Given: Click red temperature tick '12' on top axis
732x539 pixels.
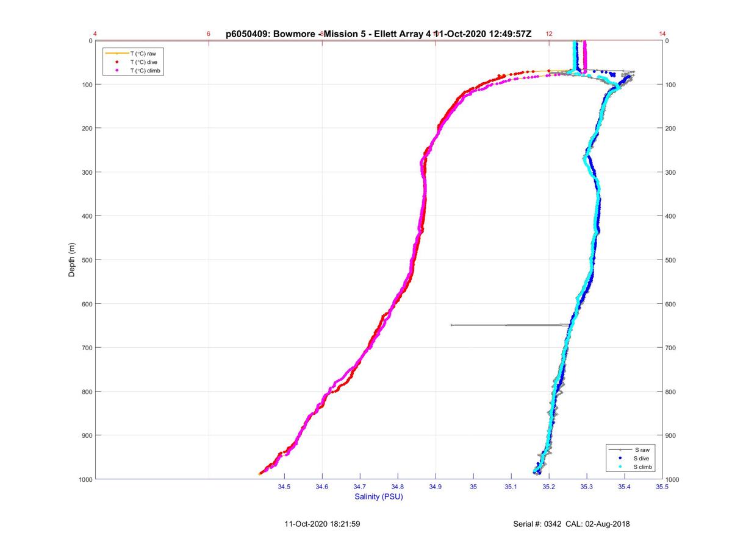Looking at the screenshot, I should 549,34.
